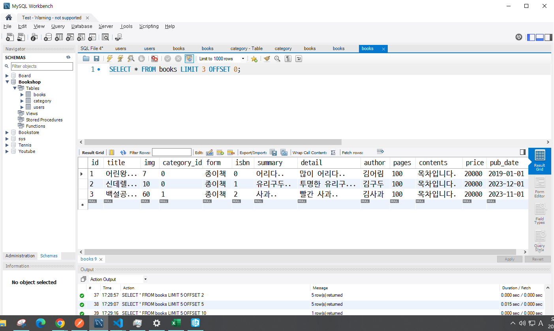This screenshot has width=554, height=331.
Task: Show find panel magnifier icon
Action: (x=277, y=58)
